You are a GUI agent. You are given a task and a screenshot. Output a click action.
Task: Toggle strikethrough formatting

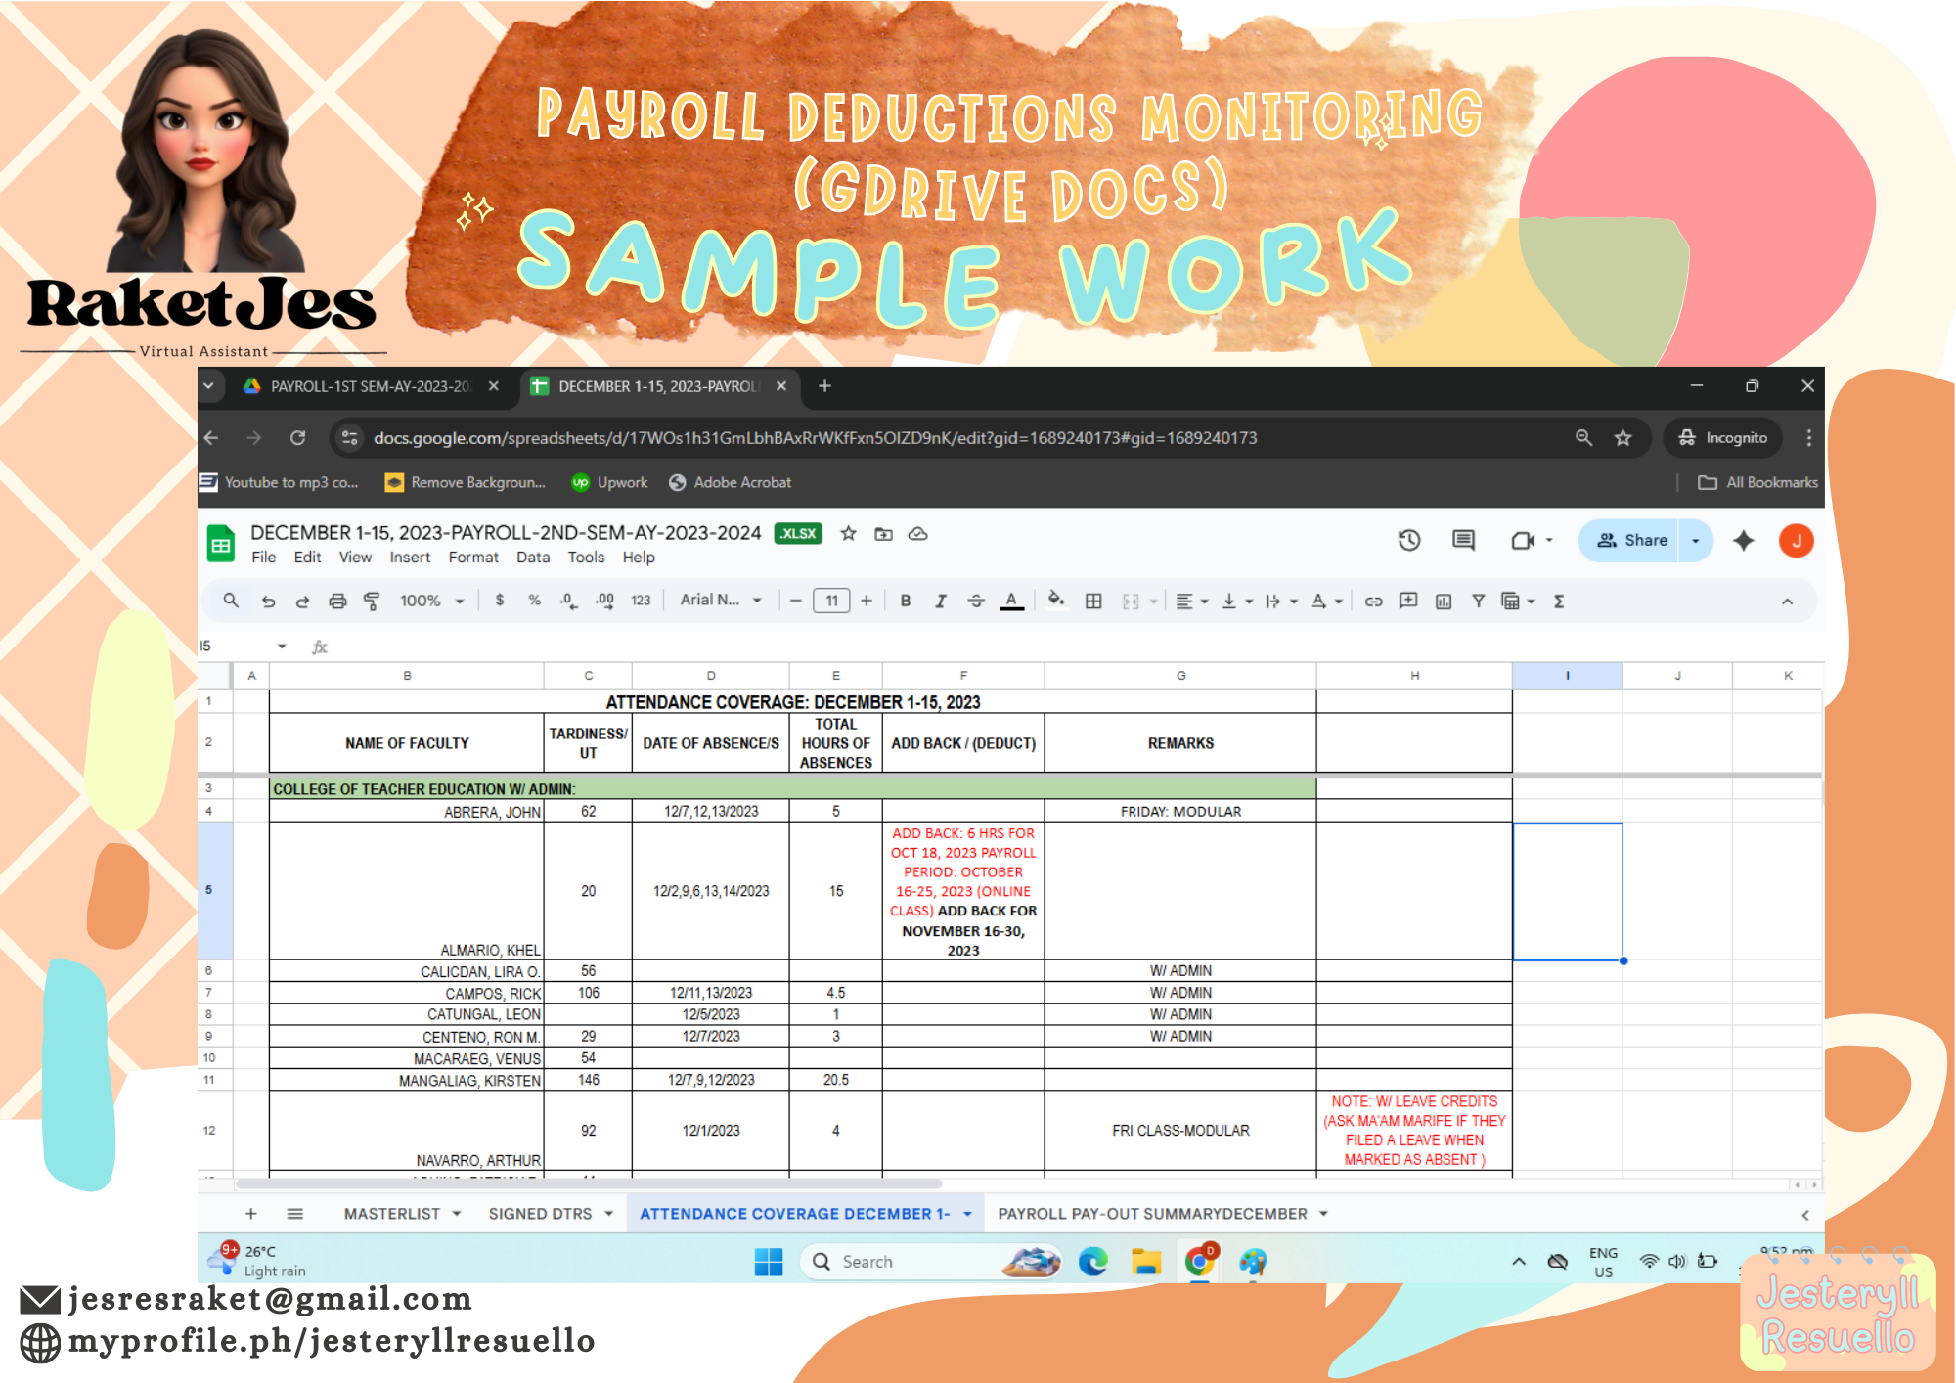click(975, 601)
